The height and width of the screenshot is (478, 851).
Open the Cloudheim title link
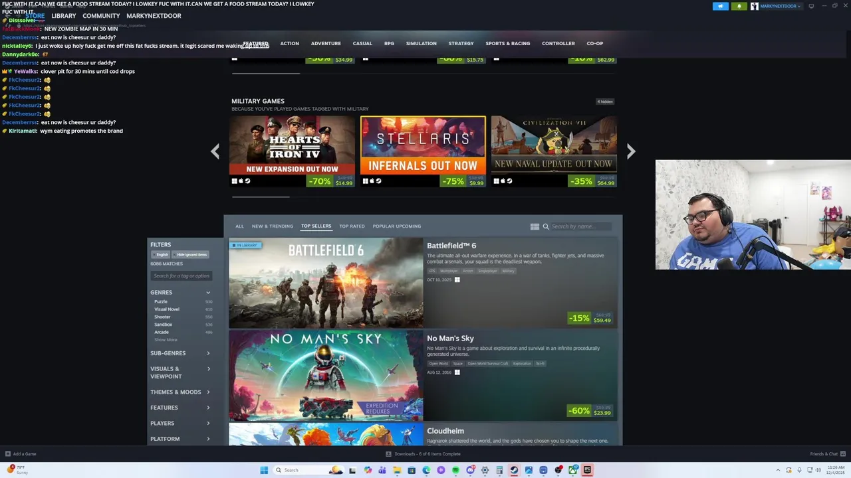[x=445, y=431]
